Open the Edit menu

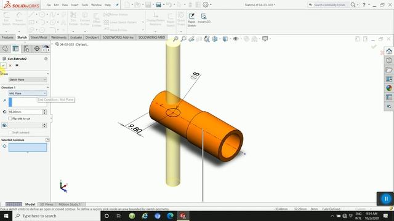coord(56,5)
